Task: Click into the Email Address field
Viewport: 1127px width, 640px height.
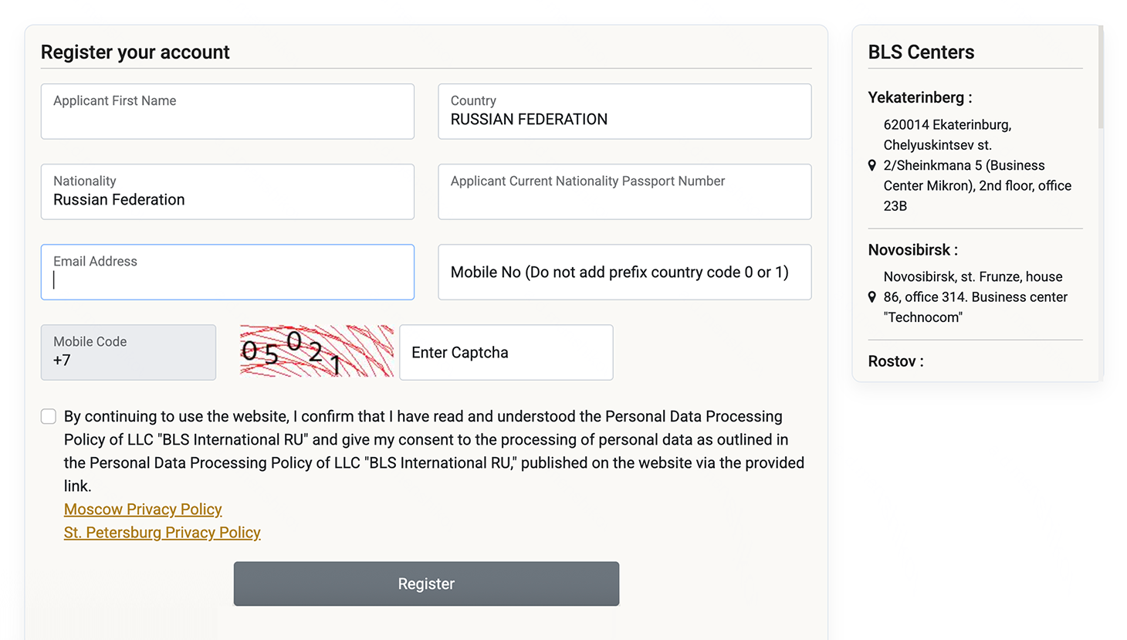Action: tap(227, 273)
